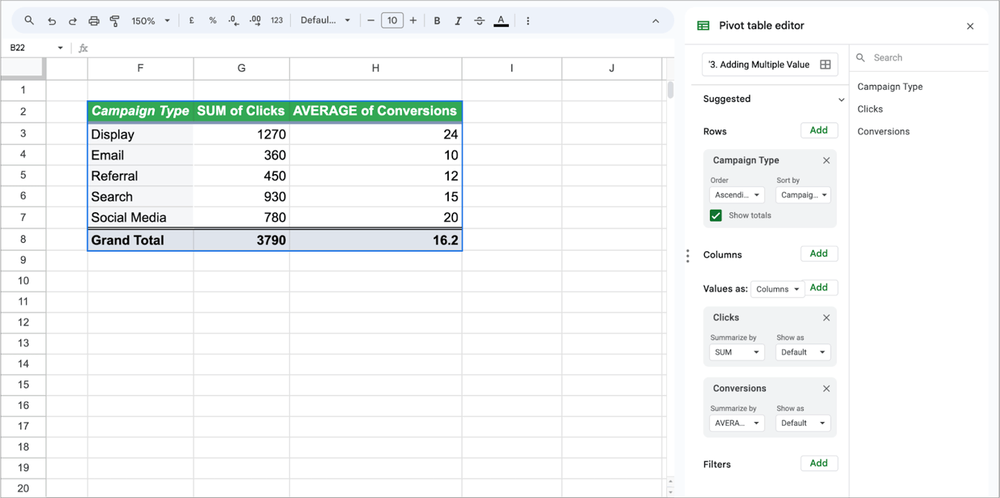Open the Campaign Type Sort by dropdown
The image size is (1000, 498).
803,195
